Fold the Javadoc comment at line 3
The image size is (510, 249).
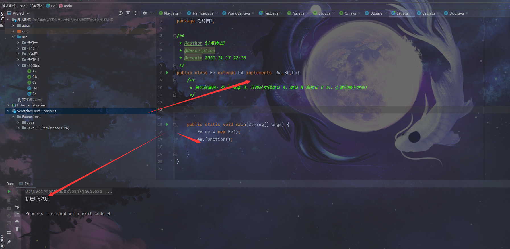[x=175, y=36]
